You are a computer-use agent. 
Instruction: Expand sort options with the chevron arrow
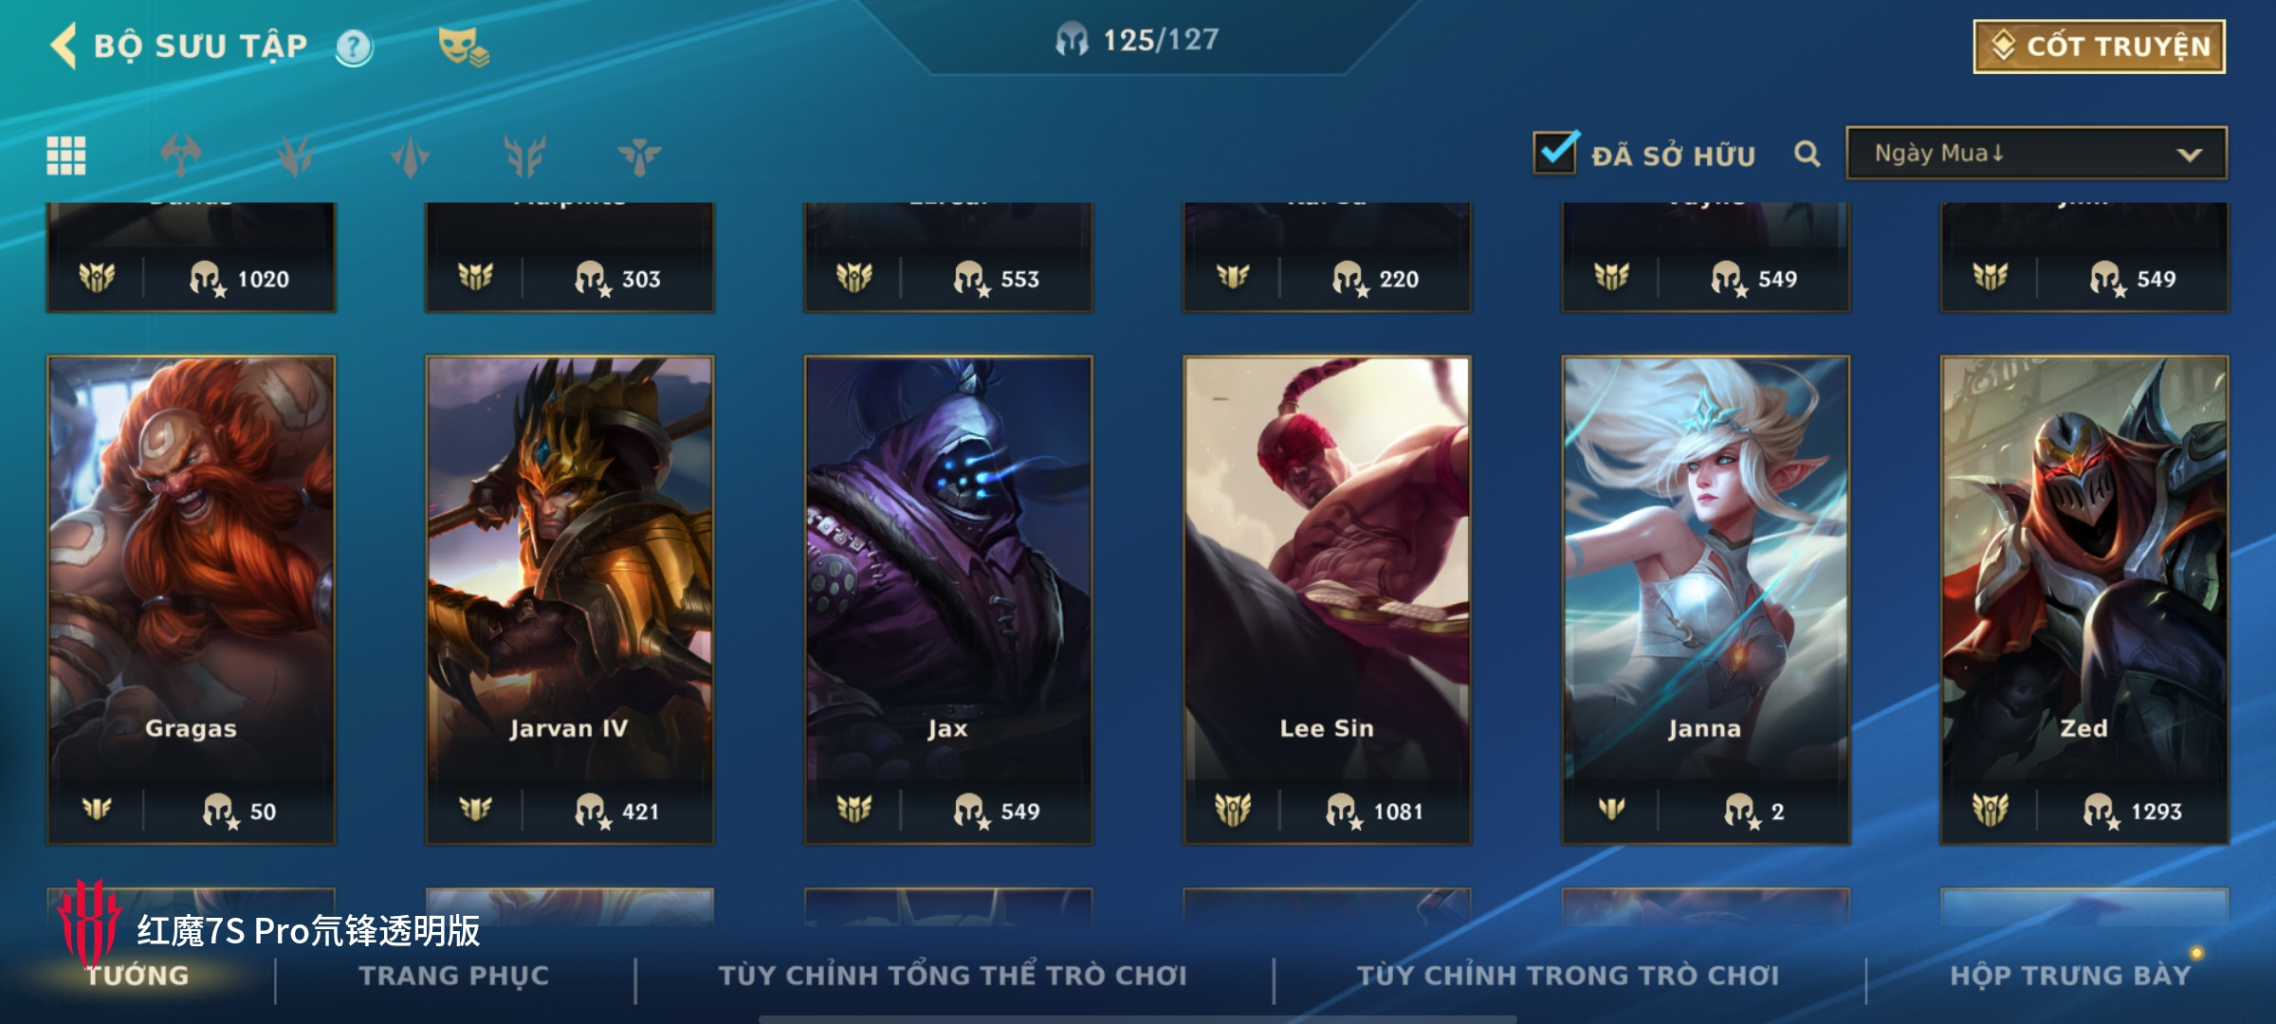(2189, 155)
